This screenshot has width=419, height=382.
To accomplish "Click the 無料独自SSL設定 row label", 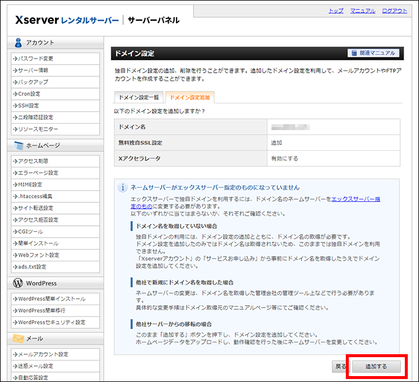I will [x=140, y=143].
